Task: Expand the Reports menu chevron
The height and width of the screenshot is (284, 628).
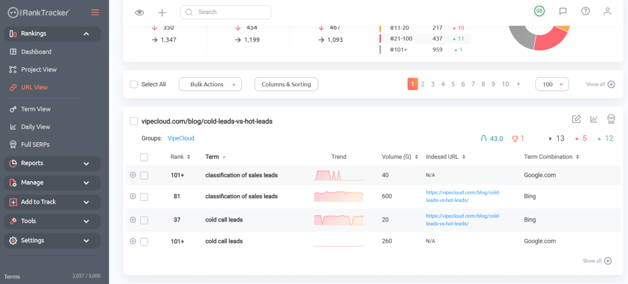Action: click(x=86, y=164)
